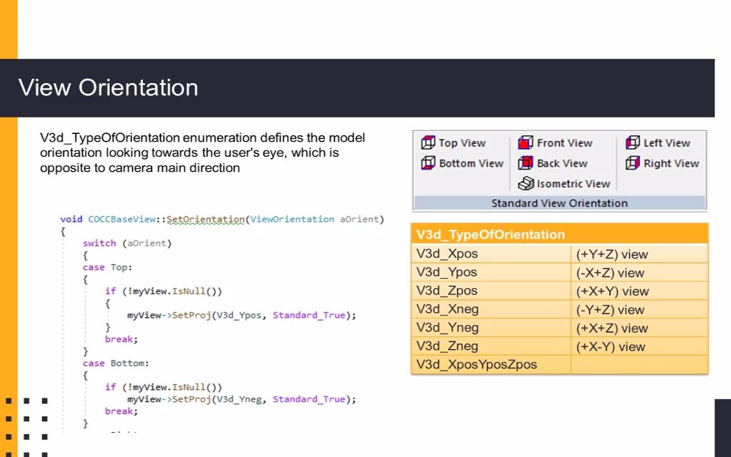The image size is (731, 457).
Task: Click the V3d_Zpos table entry
Action: click(x=447, y=291)
